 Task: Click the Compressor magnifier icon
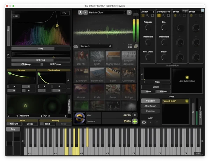coord(164,15)
